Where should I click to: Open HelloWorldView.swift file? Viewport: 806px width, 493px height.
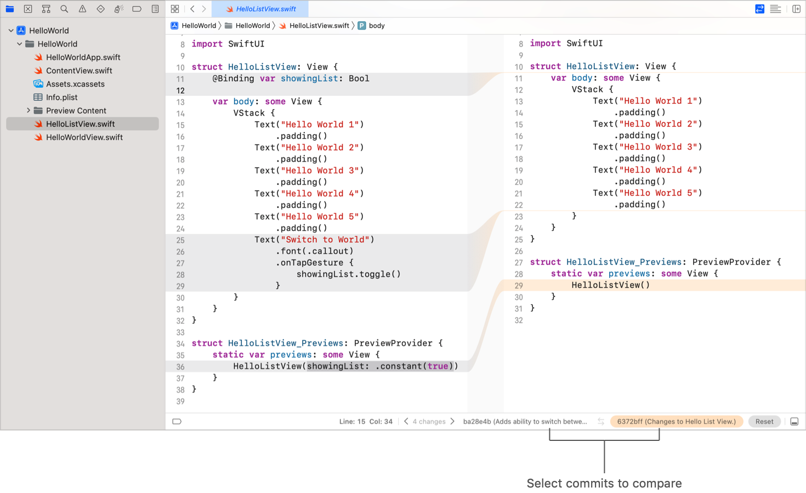pyautogui.click(x=84, y=137)
